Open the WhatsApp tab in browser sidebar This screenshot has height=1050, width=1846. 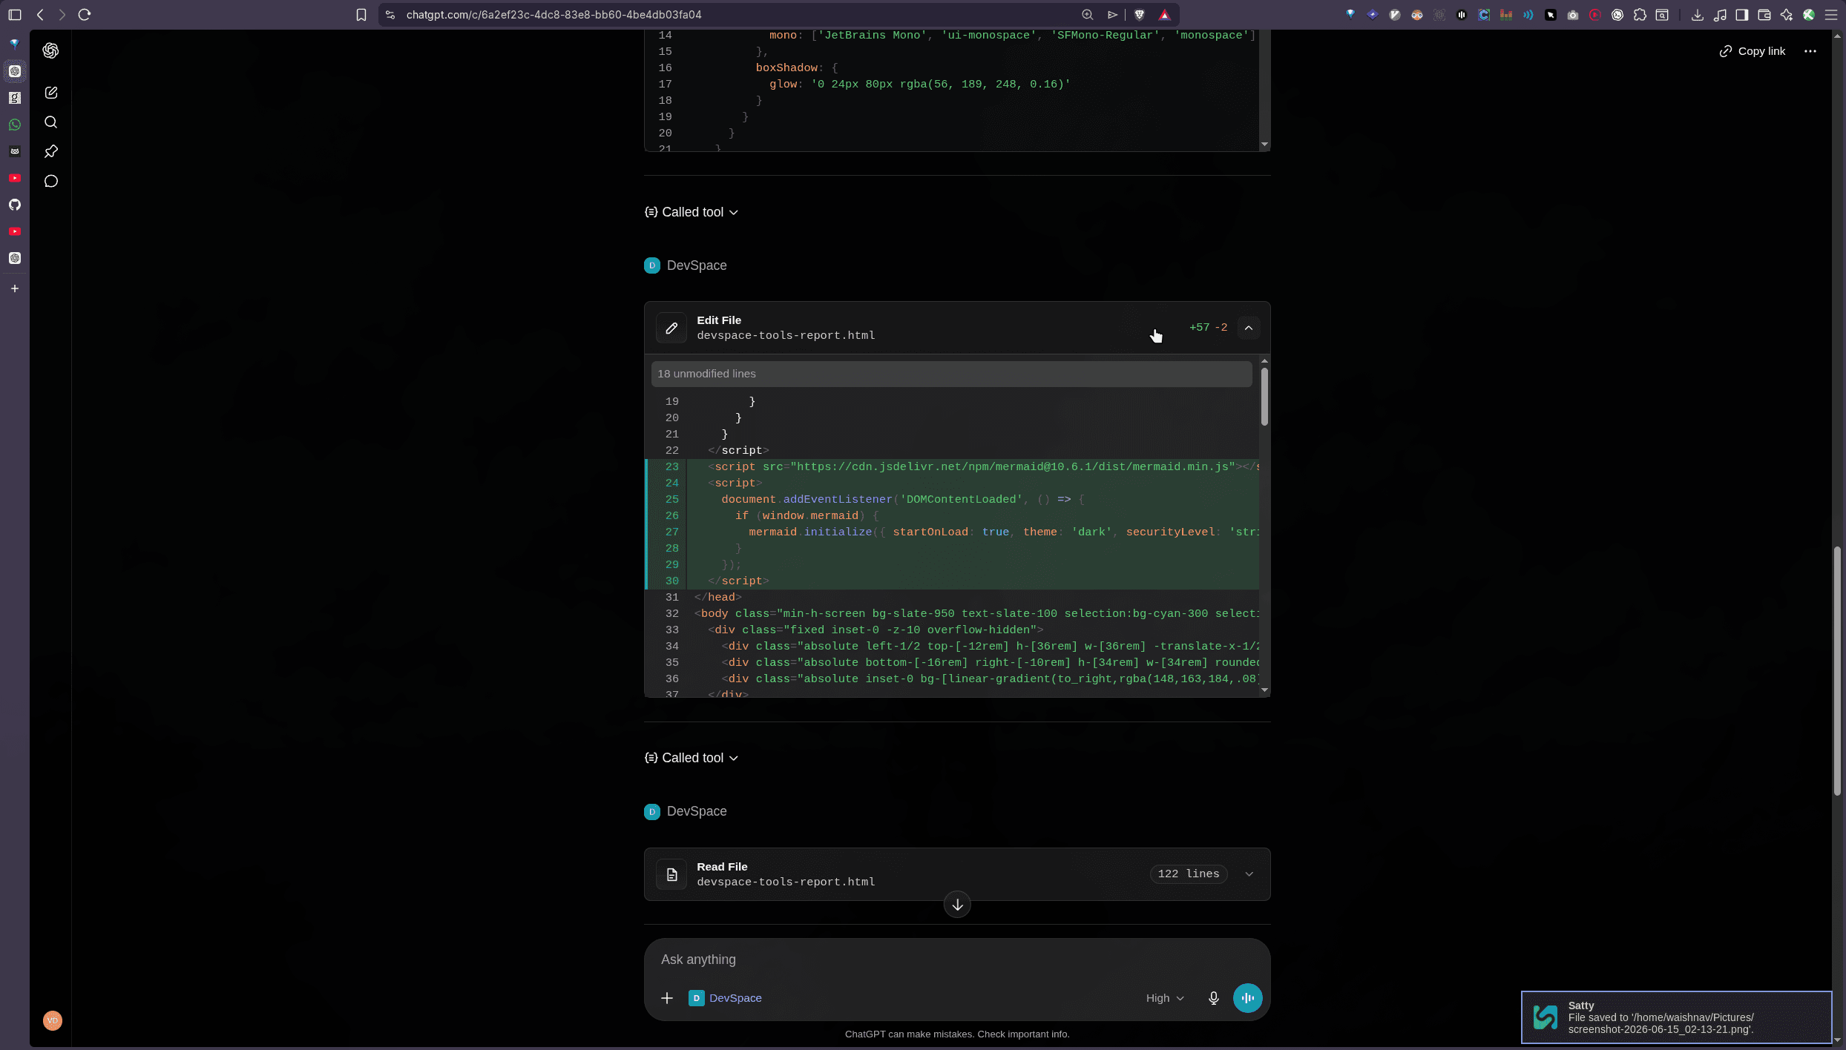[x=15, y=125]
